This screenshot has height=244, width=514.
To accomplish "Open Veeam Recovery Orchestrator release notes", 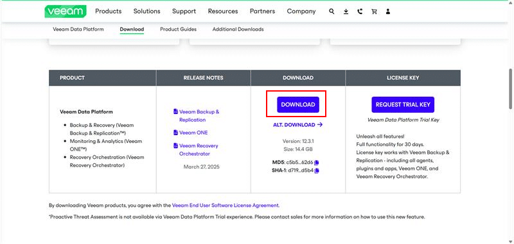I will 199,150.
